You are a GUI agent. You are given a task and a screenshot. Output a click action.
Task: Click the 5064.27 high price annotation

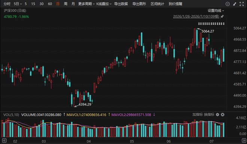click(208, 31)
